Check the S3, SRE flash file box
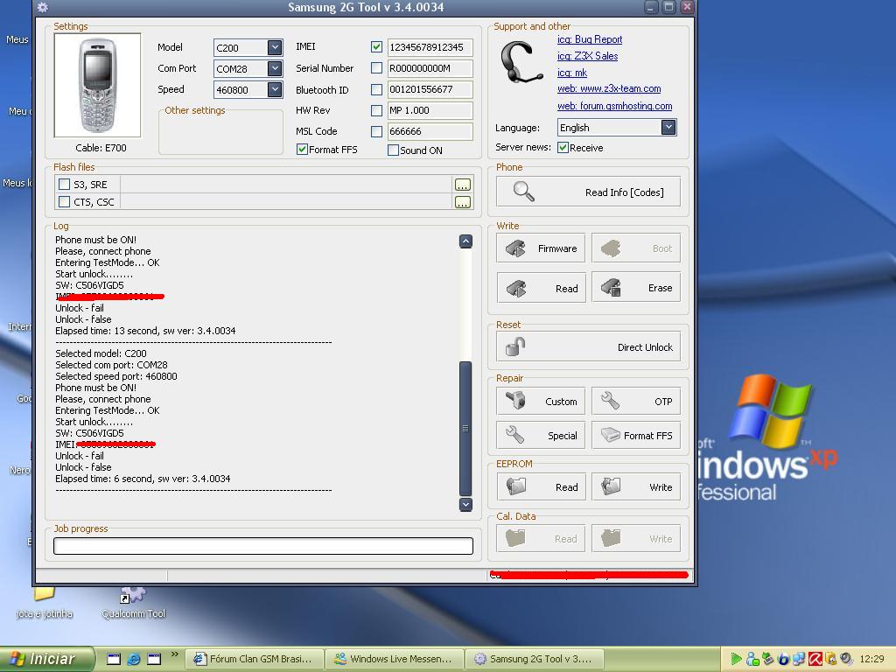The height and width of the screenshot is (672, 896). click(x=65, y=185)
